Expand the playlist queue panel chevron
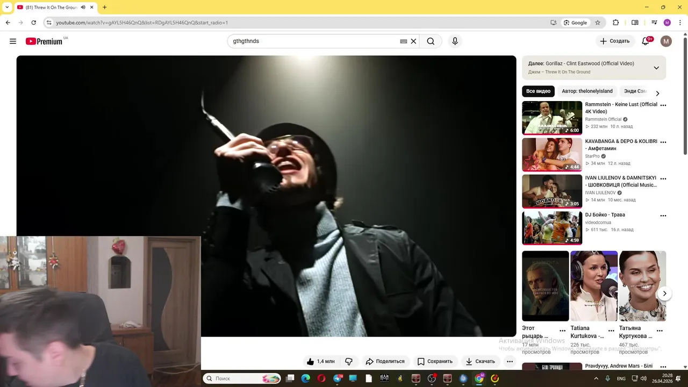 pos(656,68)
